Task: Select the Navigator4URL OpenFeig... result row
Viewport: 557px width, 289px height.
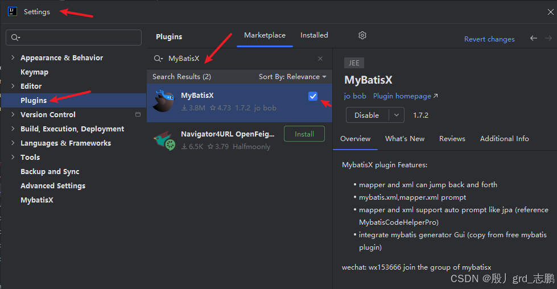Action: (240, 141)
